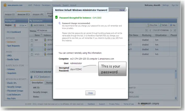Click the Show/Hide columns icon

pos(148,25)
